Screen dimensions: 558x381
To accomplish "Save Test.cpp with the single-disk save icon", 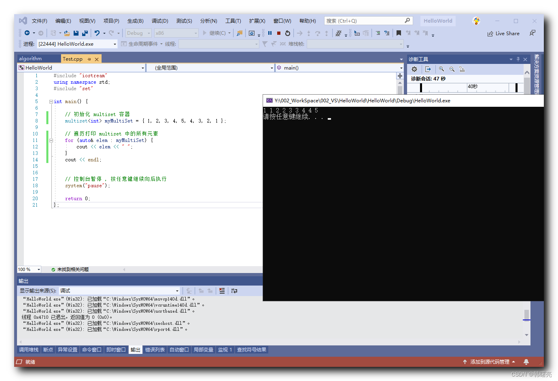I will coord(76,33).
